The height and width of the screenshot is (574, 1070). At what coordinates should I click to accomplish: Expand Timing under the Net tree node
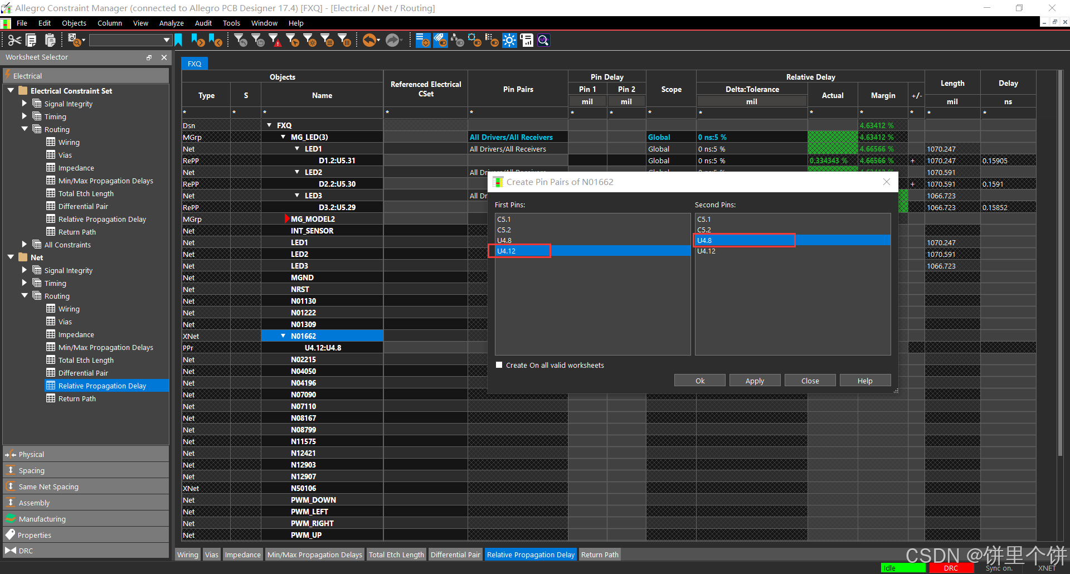pos(24,283)
